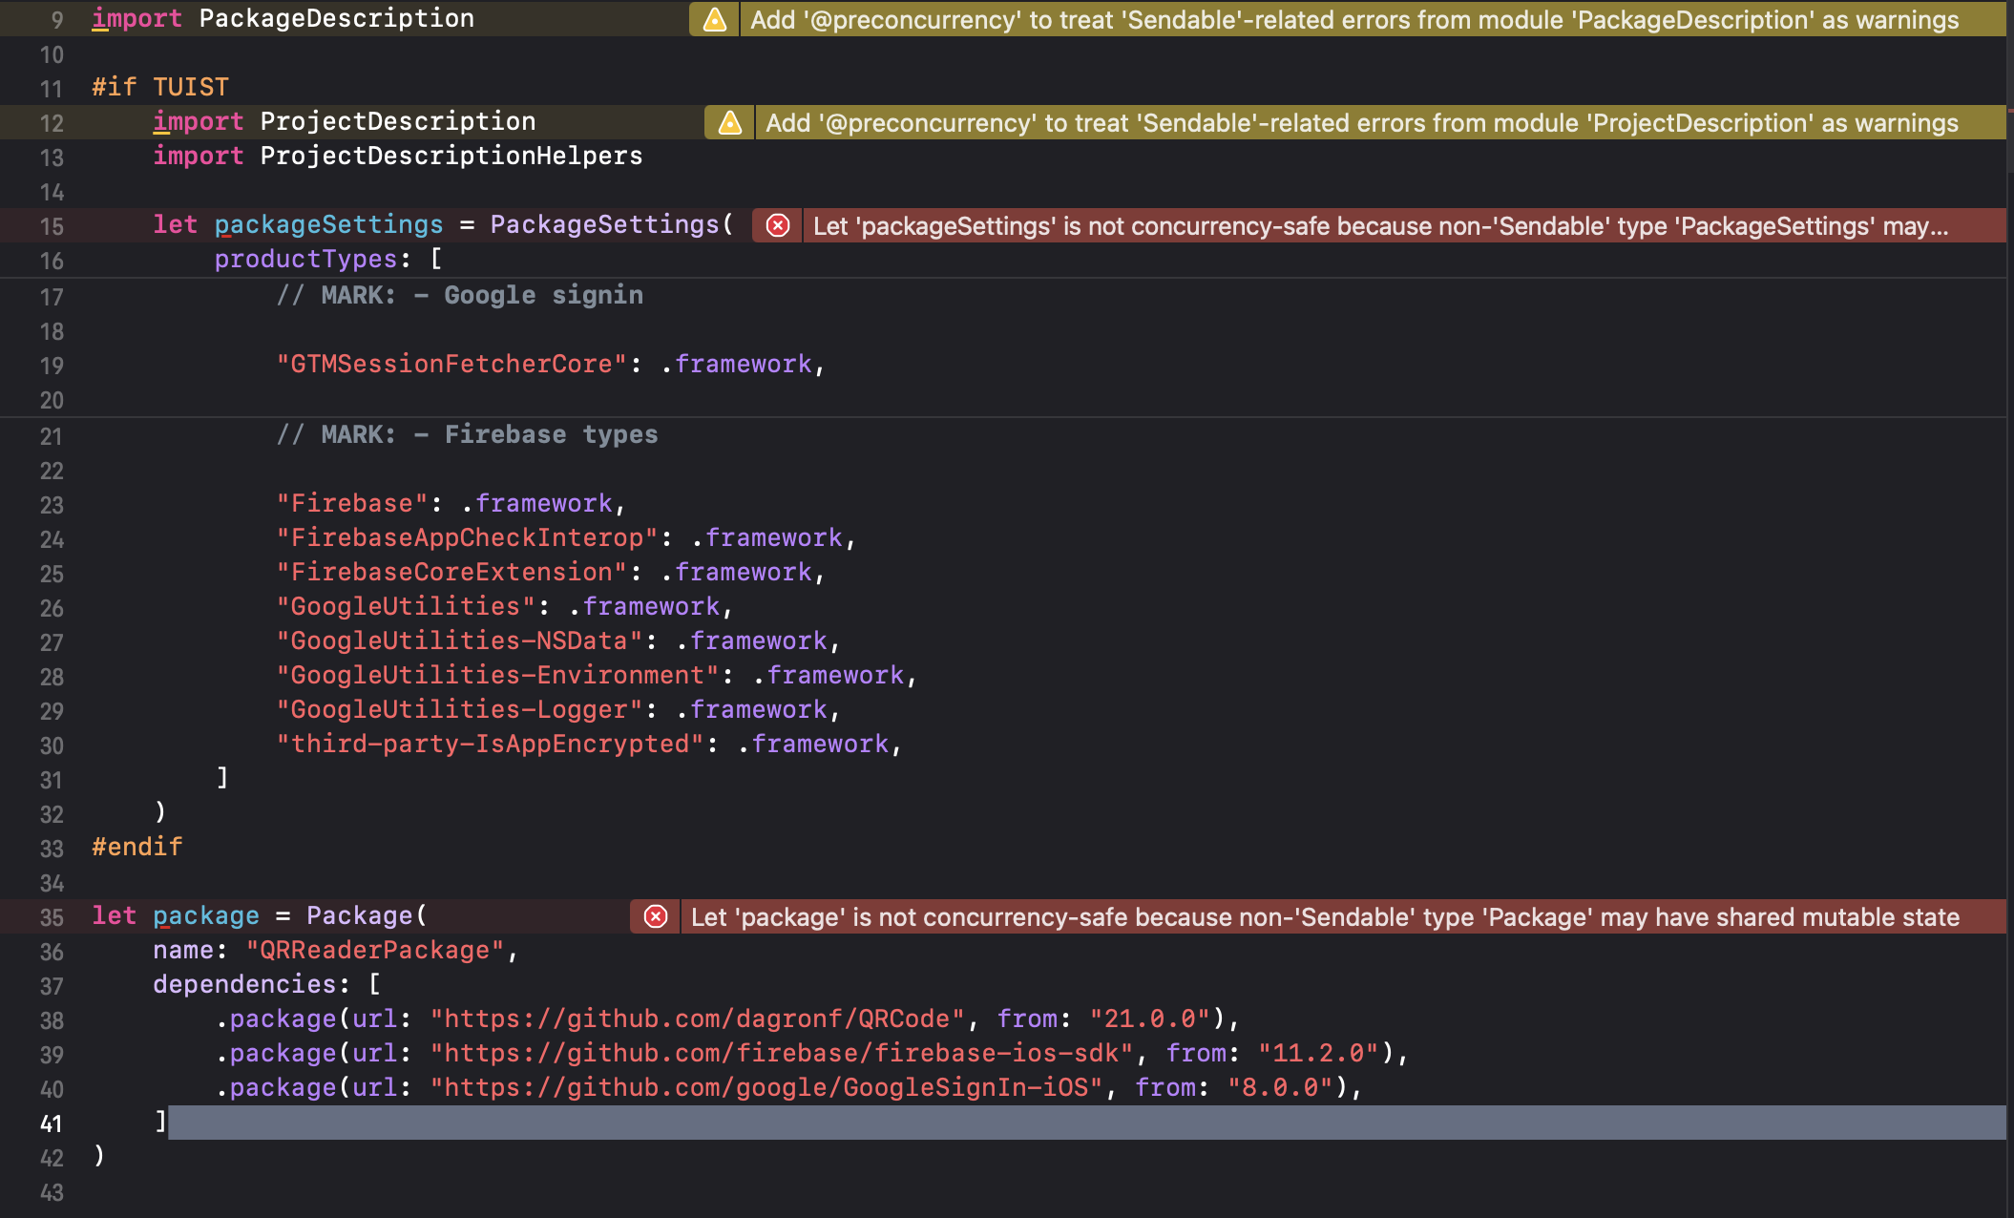Click the "Firebase" string key

pyautogui.click(x=352, y=503)
